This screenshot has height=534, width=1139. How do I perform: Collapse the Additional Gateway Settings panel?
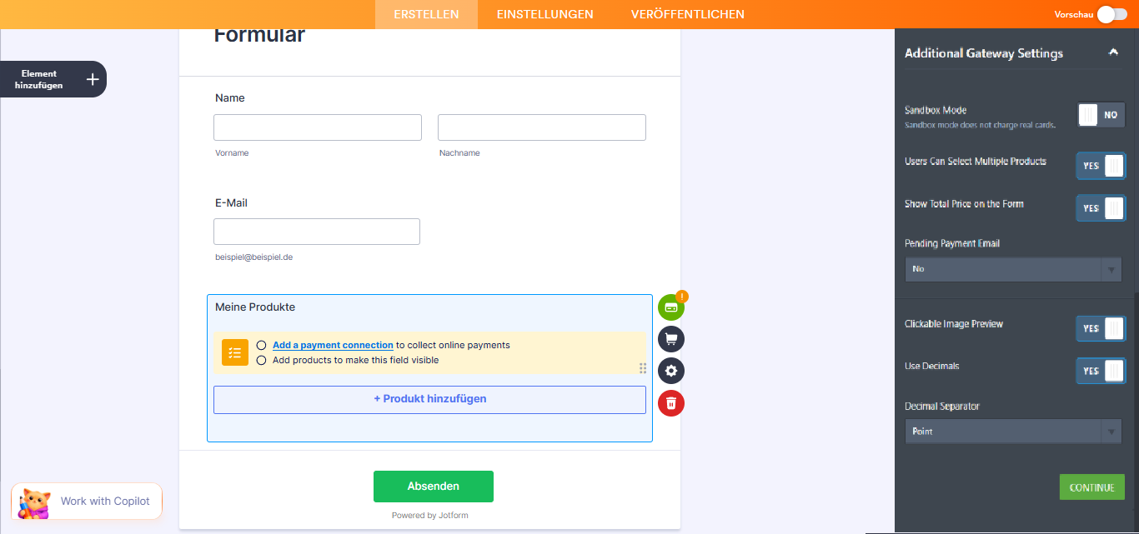point(1113,51)
